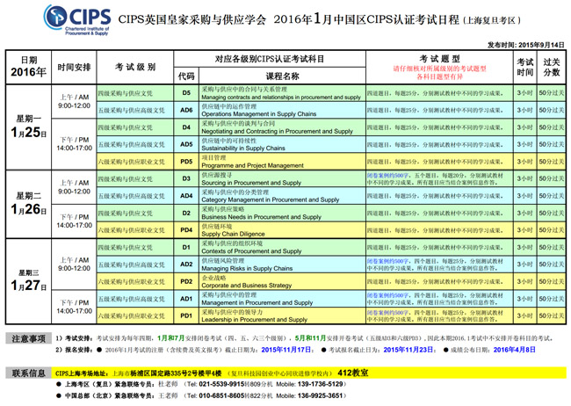Select course code PD1 cell
The height and width of the screenshot is (406, 571).
tap(186, 315)
